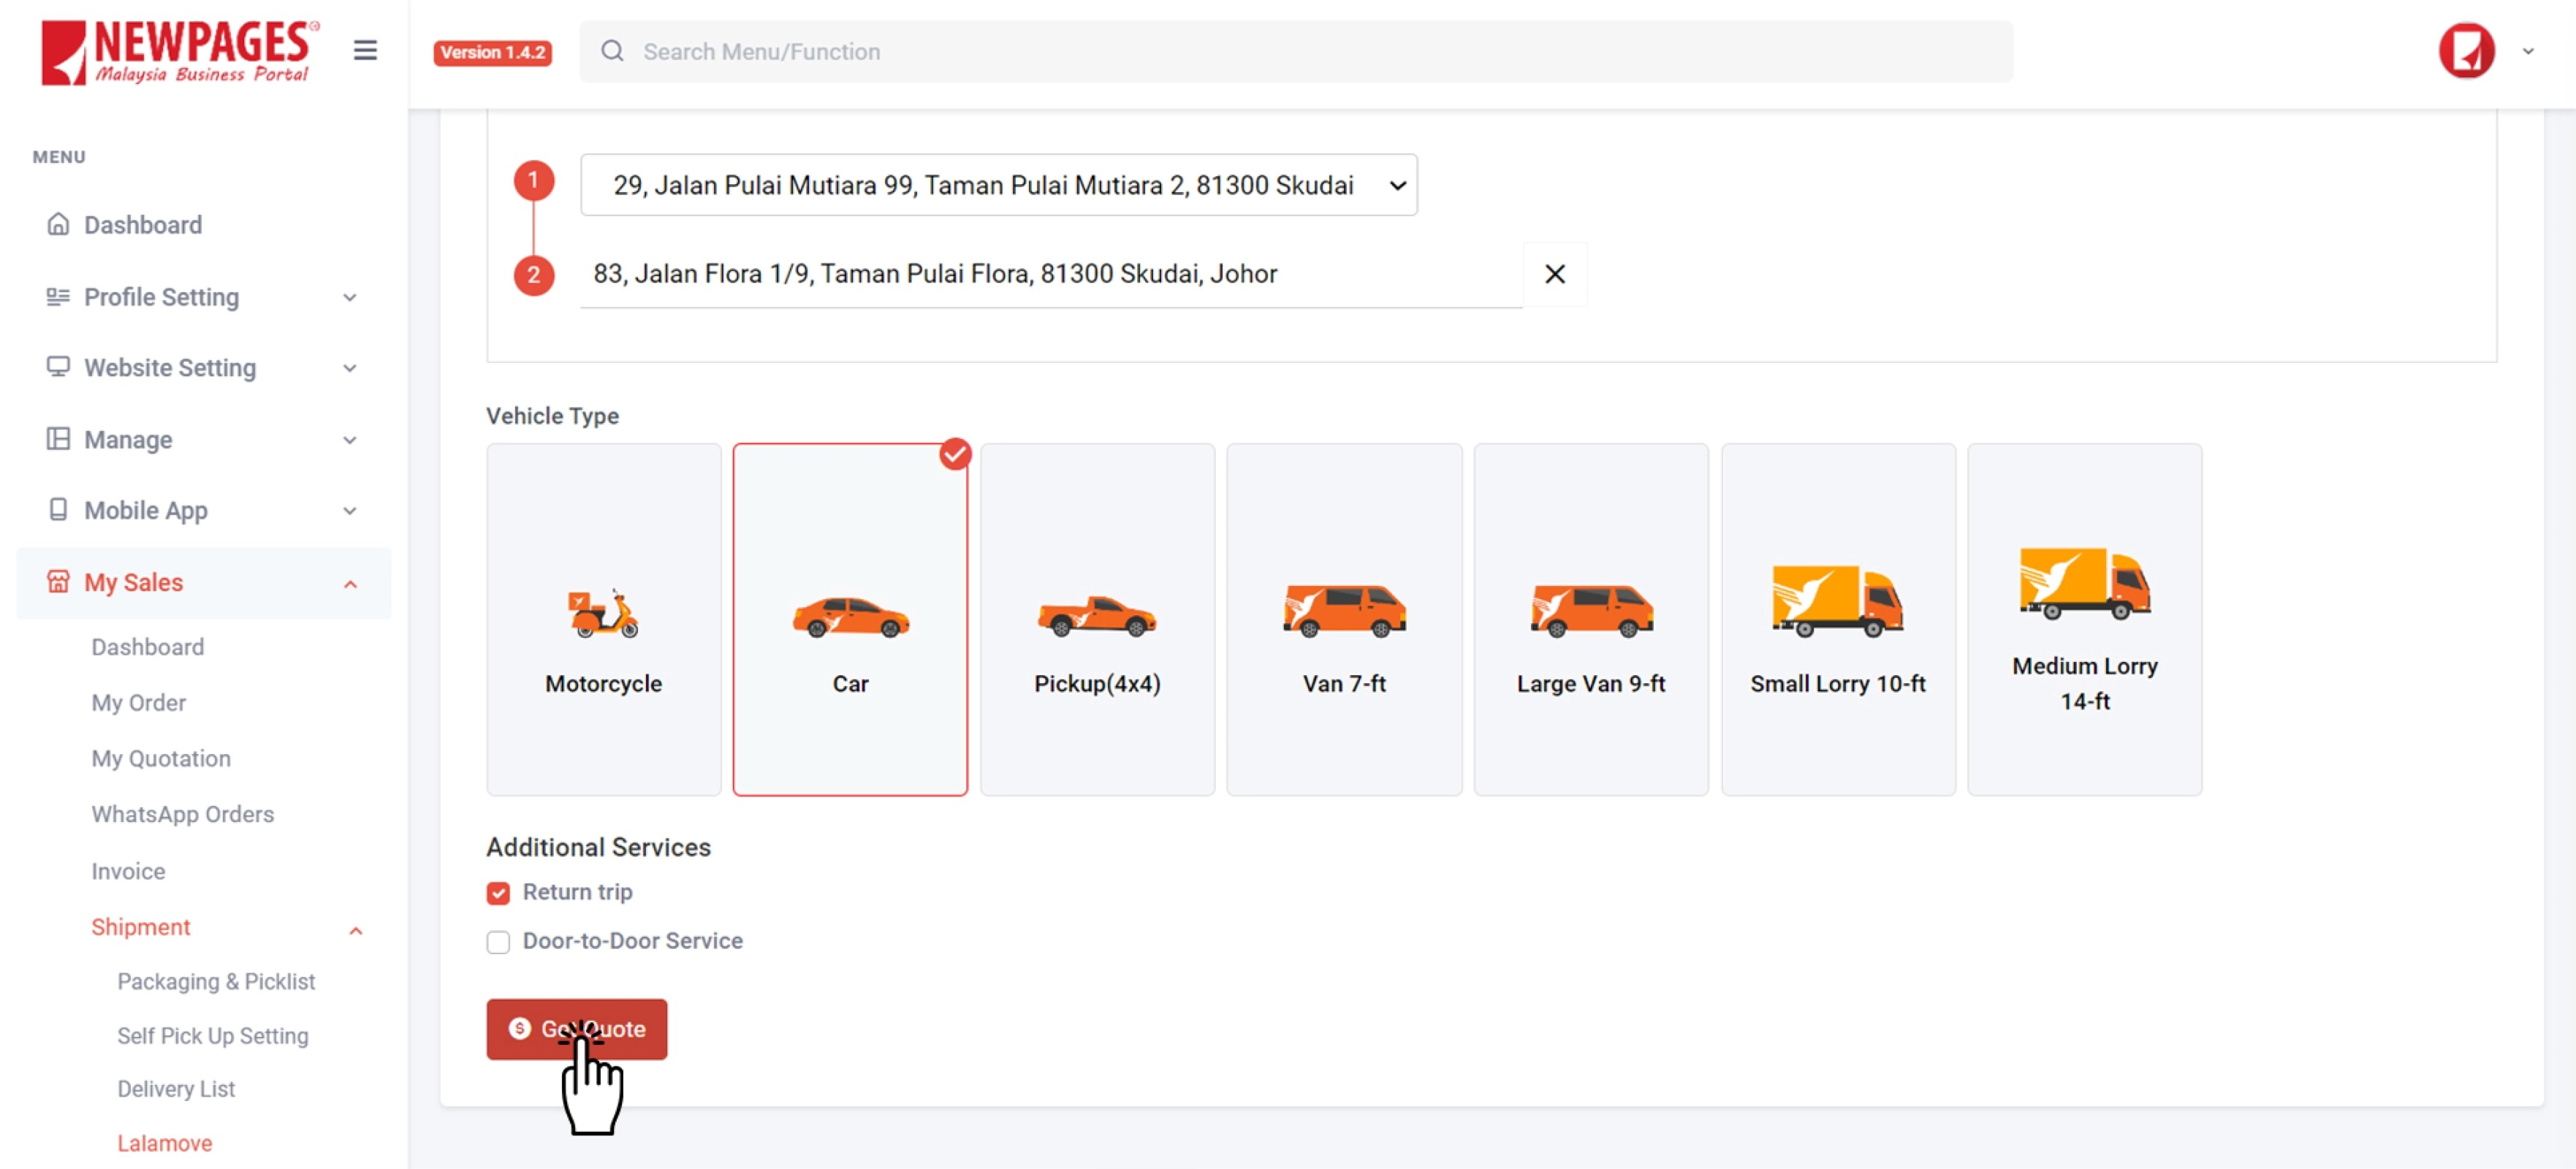Open the Invoice page
This screenshot has height=1169, width=2576.
coord(128,871)
